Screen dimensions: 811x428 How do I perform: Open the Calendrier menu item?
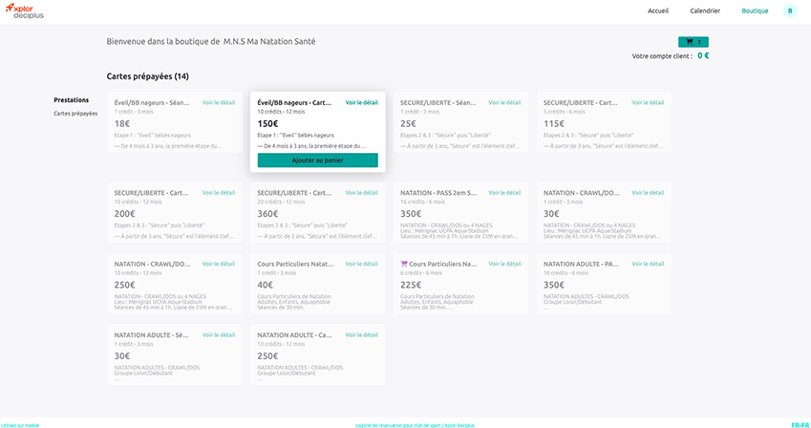tap(705, 11)
